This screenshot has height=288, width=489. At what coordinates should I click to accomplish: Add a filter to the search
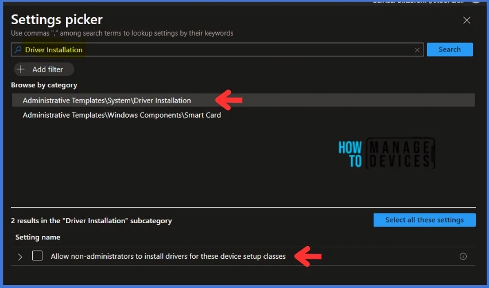pyautogui.click(x=44, y=69)
